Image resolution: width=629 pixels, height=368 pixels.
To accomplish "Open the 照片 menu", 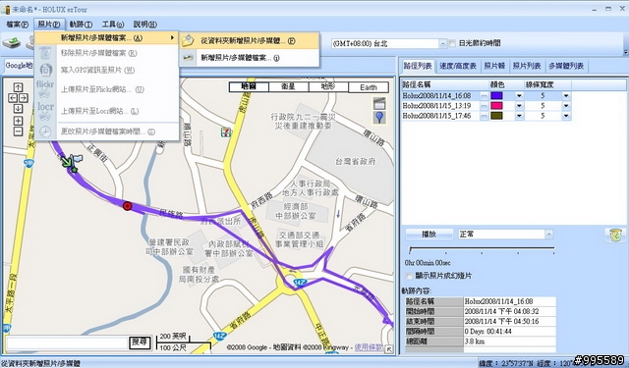I will (x=49, y=25).
